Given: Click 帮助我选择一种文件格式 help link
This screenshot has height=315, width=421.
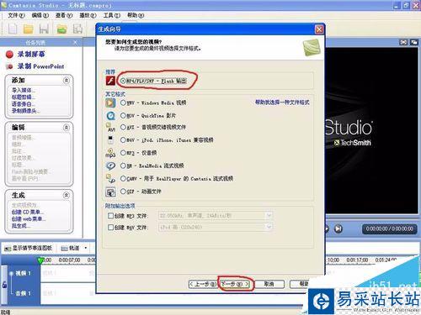Looking at the screenshot, I should 282,102.
